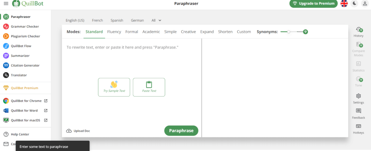Click the Paraphraser page title
The image size is (371, 151).
point(186,4)
